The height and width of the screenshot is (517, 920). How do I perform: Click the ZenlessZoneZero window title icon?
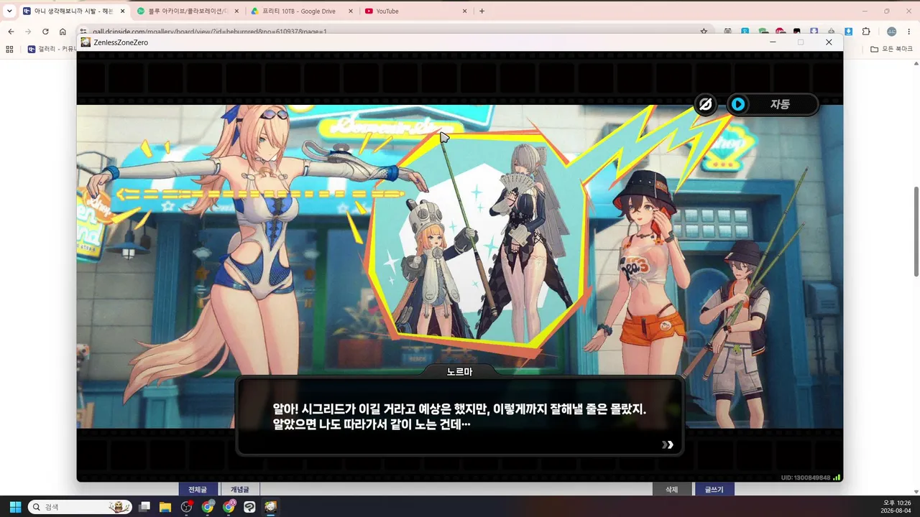(x=86, y=42)
